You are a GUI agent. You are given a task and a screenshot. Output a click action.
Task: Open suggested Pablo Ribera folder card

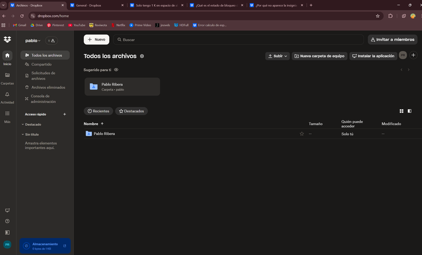(x=122, y=87)
